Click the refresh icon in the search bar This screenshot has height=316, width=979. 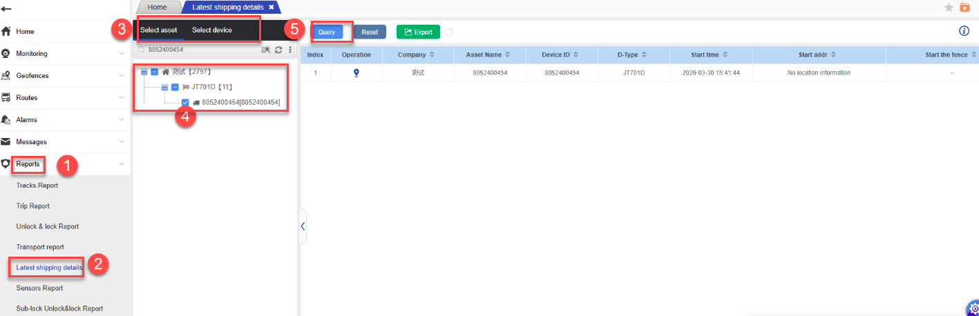pos(278,50)
